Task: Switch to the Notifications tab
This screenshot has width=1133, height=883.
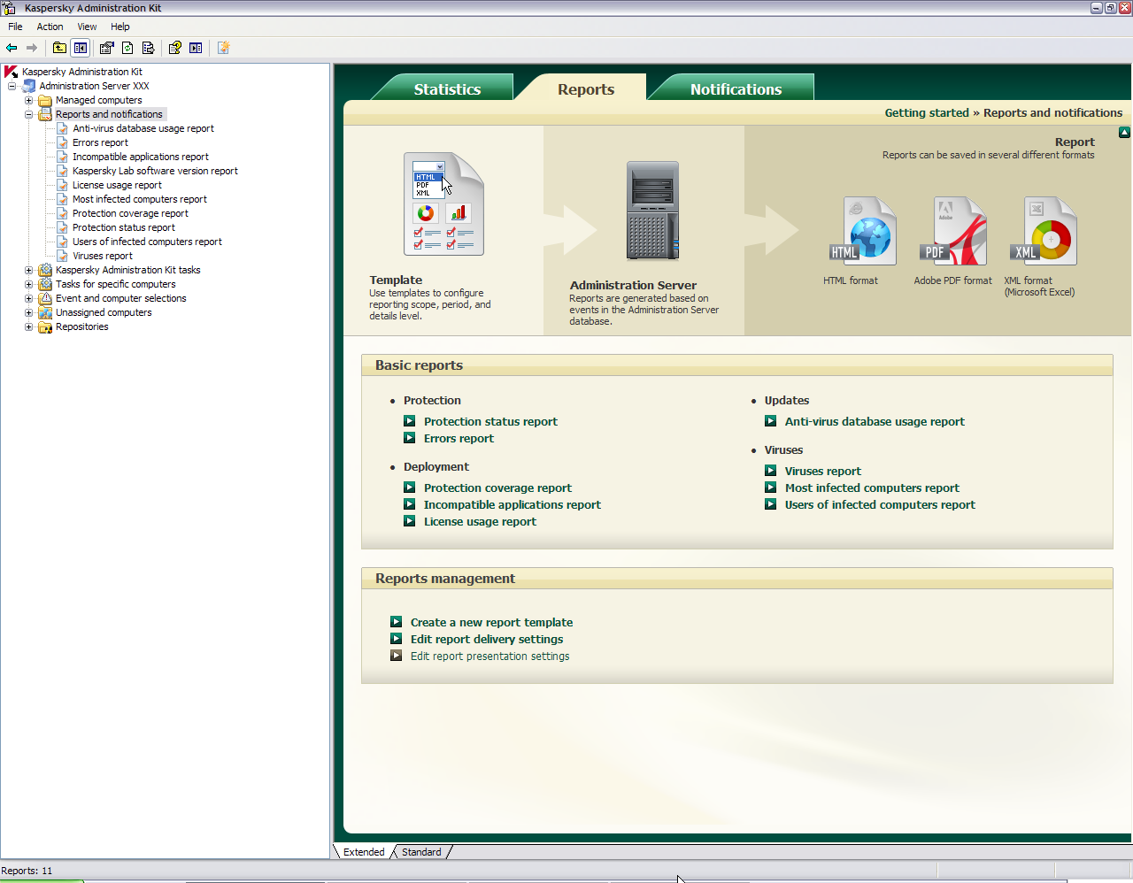Action: point(736,88)
